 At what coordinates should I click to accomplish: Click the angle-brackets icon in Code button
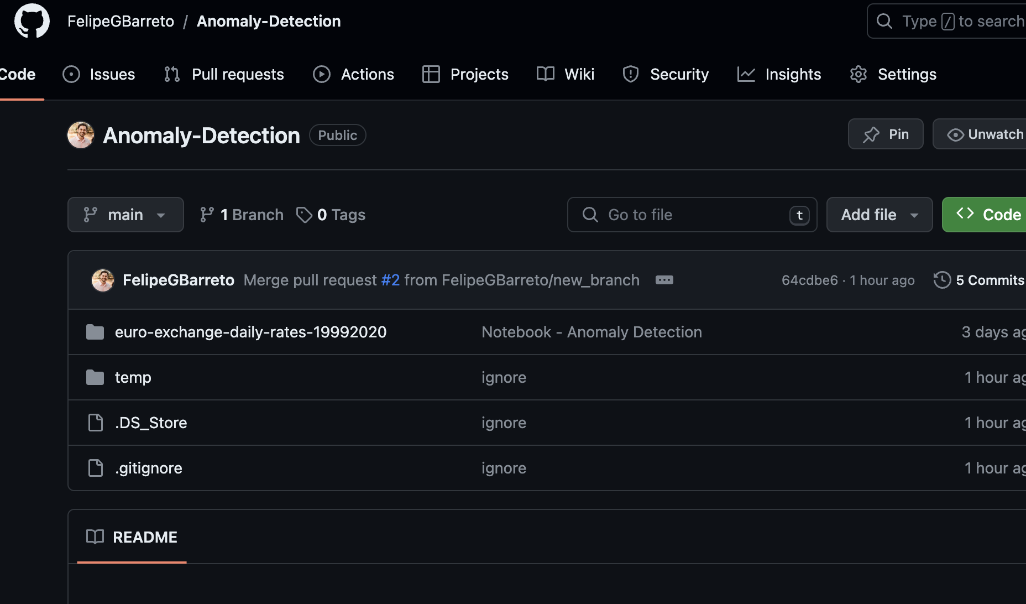(965, 214)
